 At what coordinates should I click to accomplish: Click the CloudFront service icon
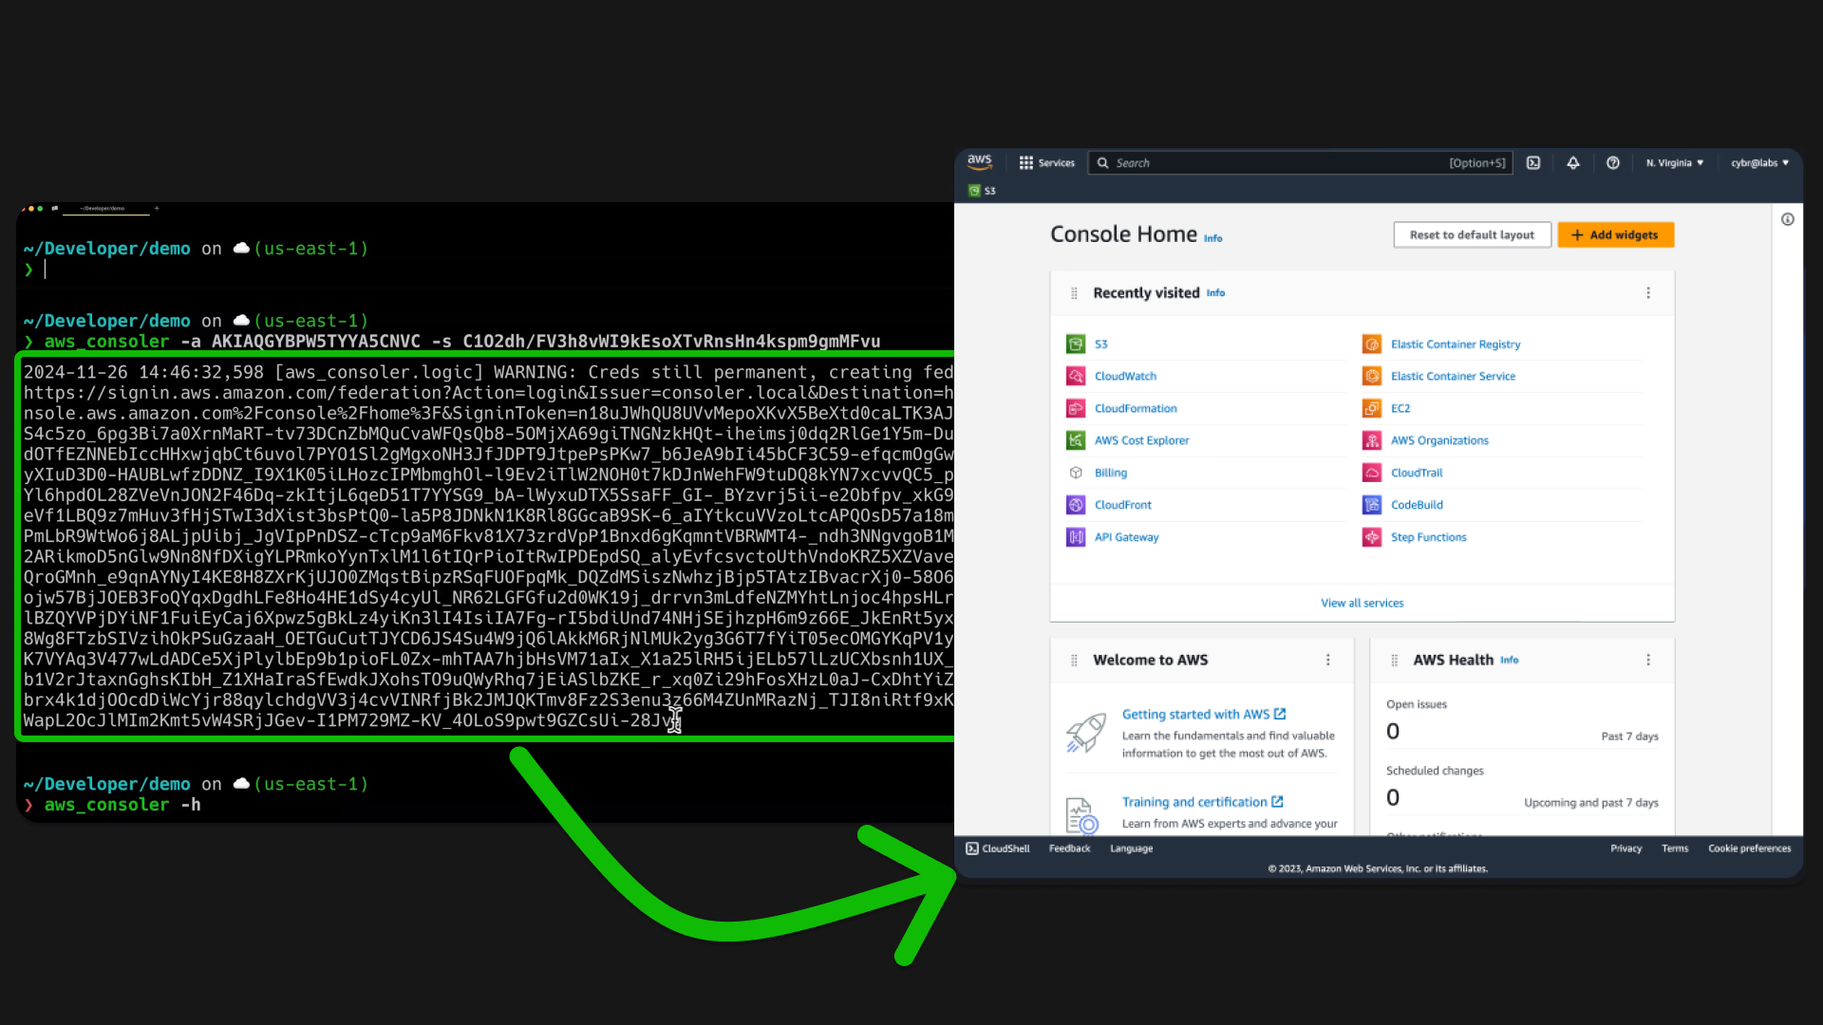tap(1076, 505)
